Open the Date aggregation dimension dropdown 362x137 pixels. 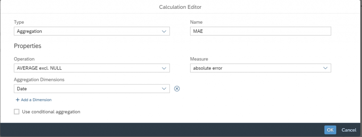click(92, 89)
